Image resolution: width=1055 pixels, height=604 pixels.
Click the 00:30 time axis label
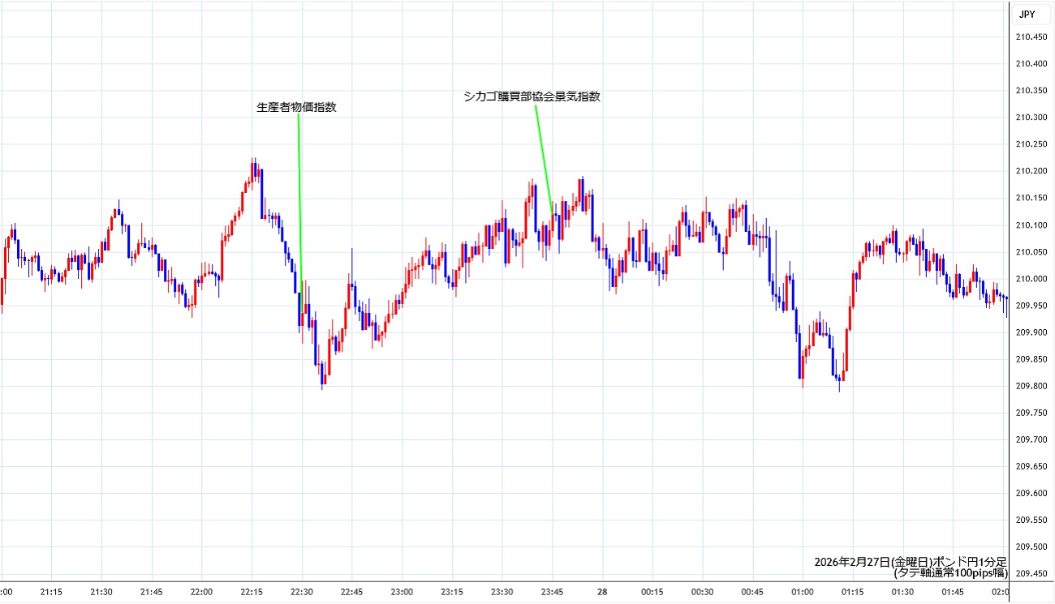(703, 593)
